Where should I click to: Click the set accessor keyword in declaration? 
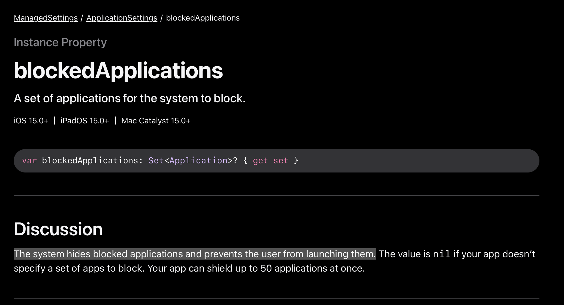pos(281,161)
